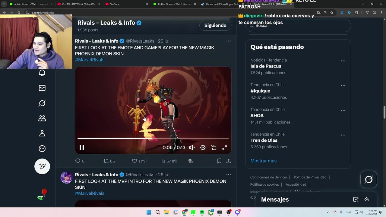This screenshot has width=386, height=217.
Task: Open Condiciones de Servicio link
Action: pyautogui.click(x=268, y=177)
